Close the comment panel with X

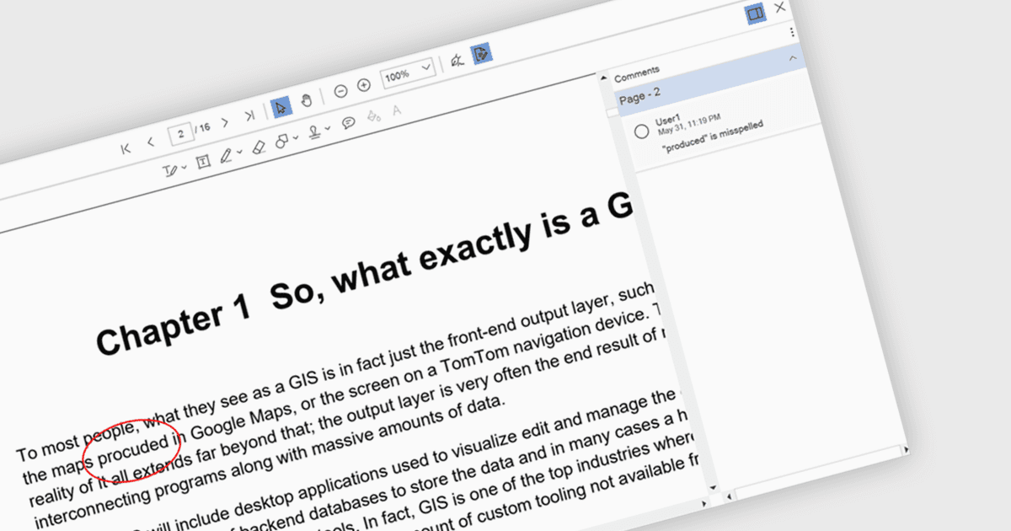click(779, 7)
